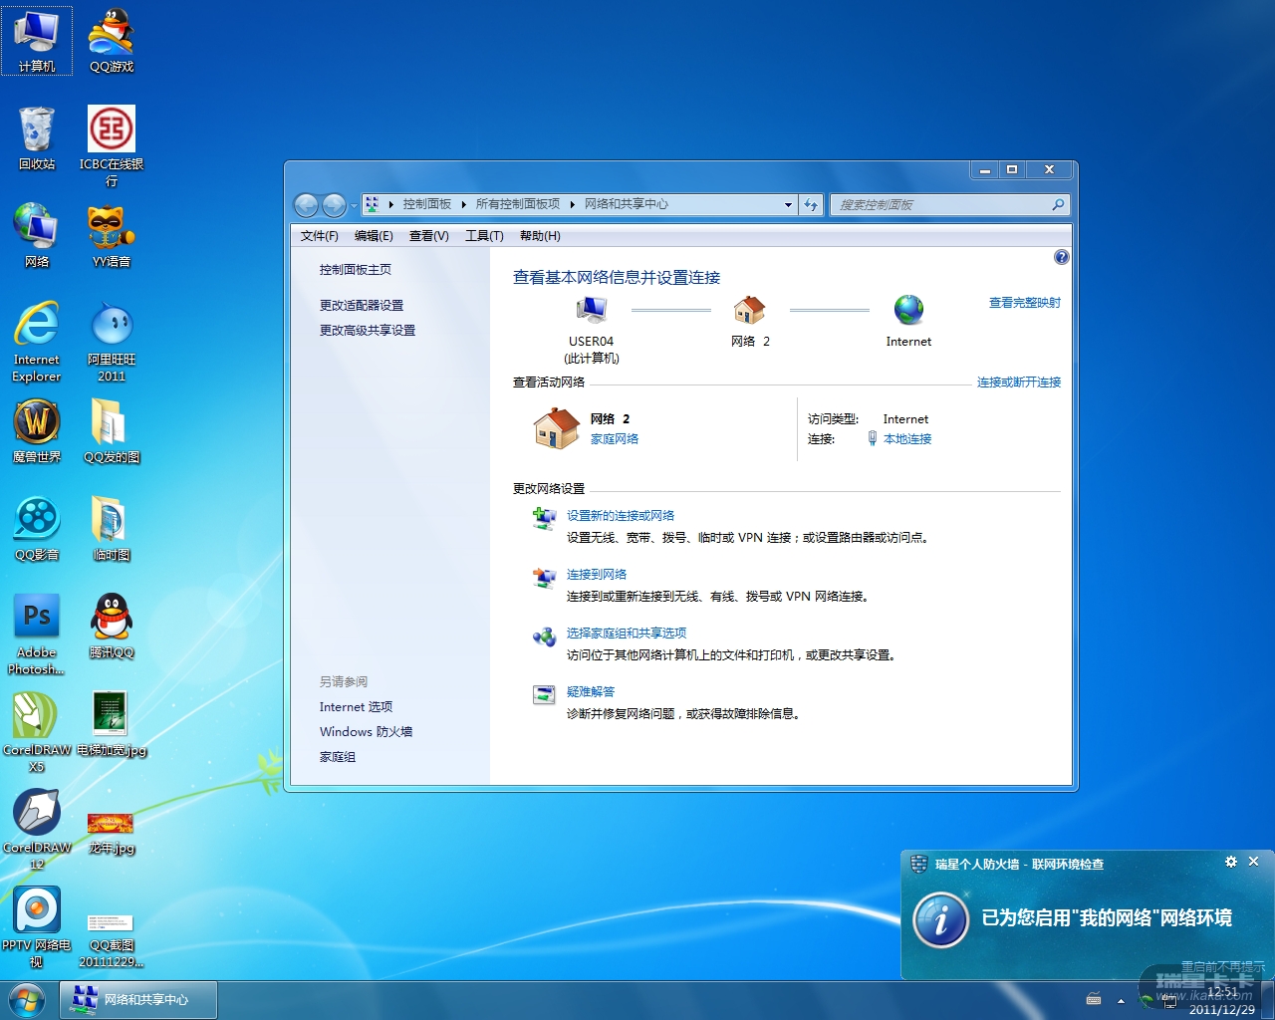Click the 网络 2 house icon in network map

point(749,311)
